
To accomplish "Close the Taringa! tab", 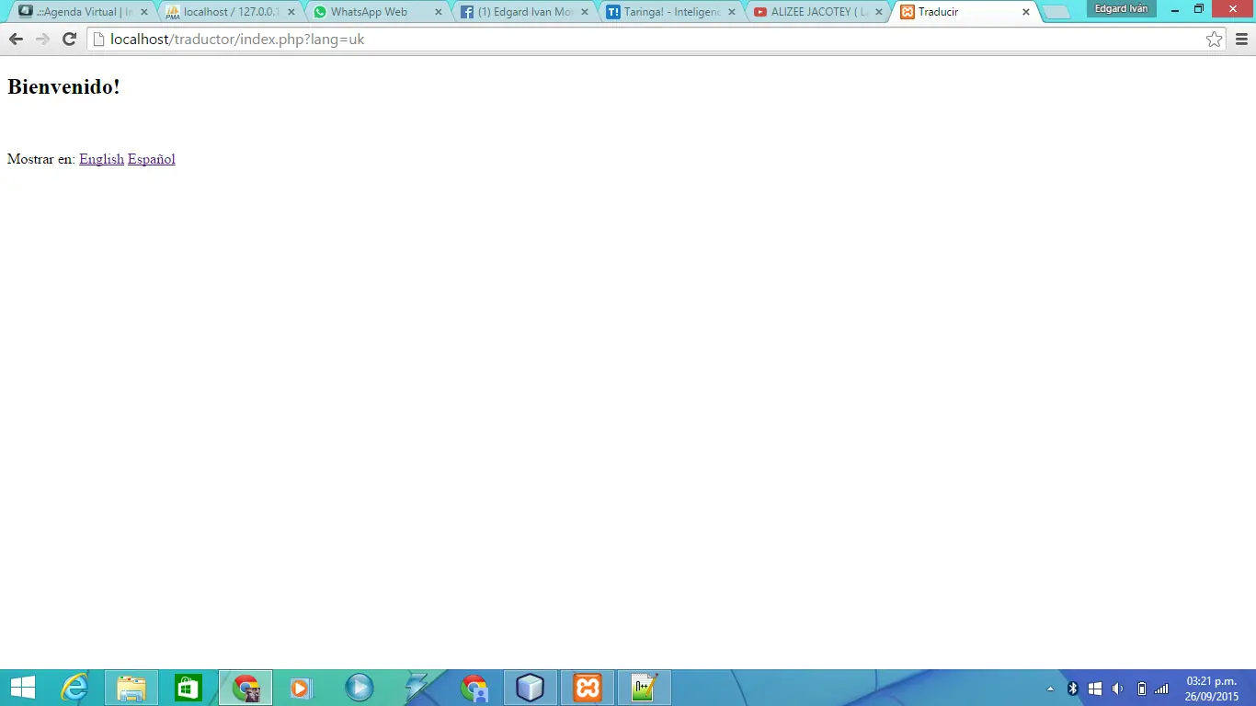I will click(x=732, y=12).
